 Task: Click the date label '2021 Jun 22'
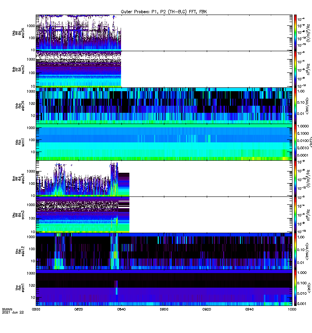pos(13,313)
